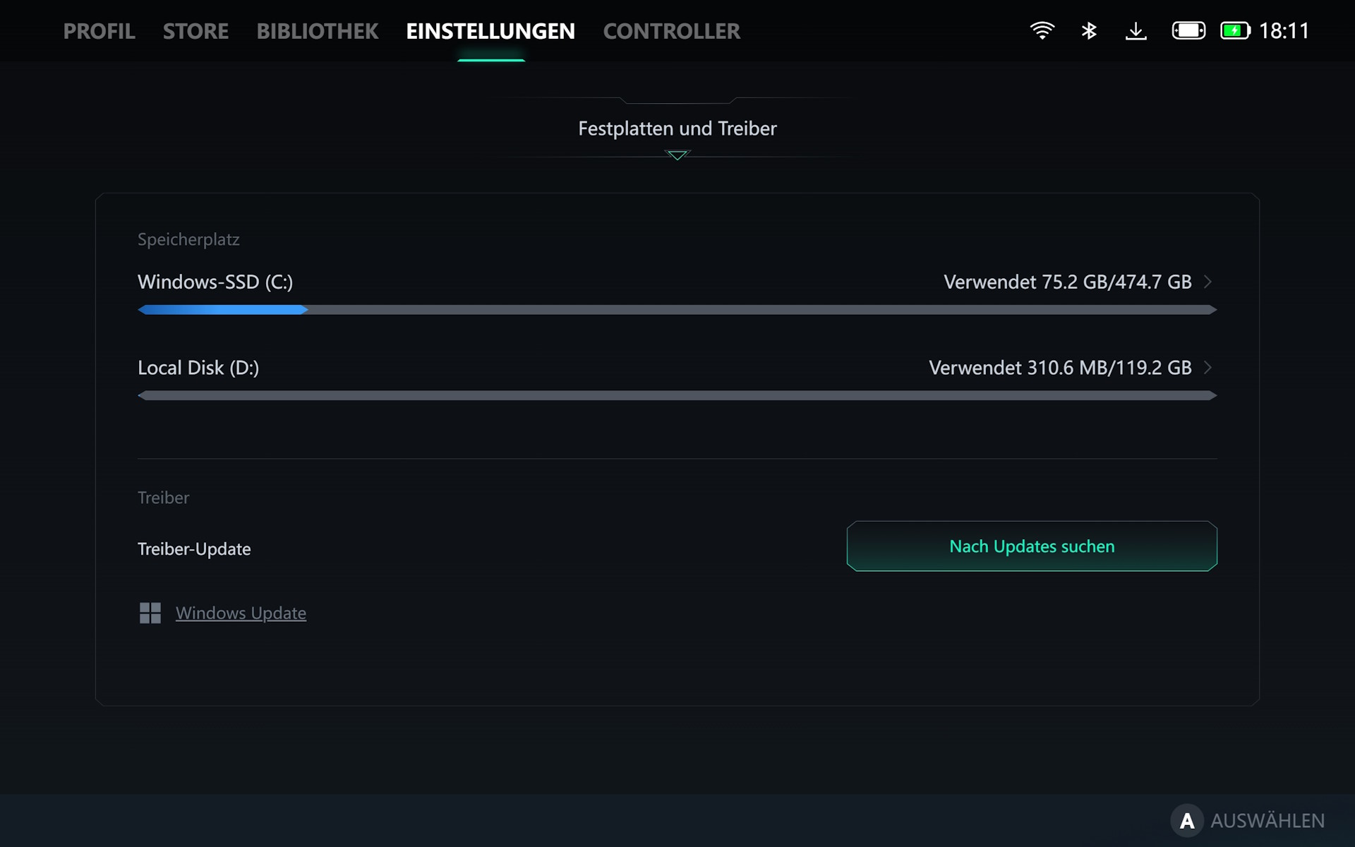Select the CONTROLLER tab
This screenshot has width=1355, height=847.
tap(671, 31)
